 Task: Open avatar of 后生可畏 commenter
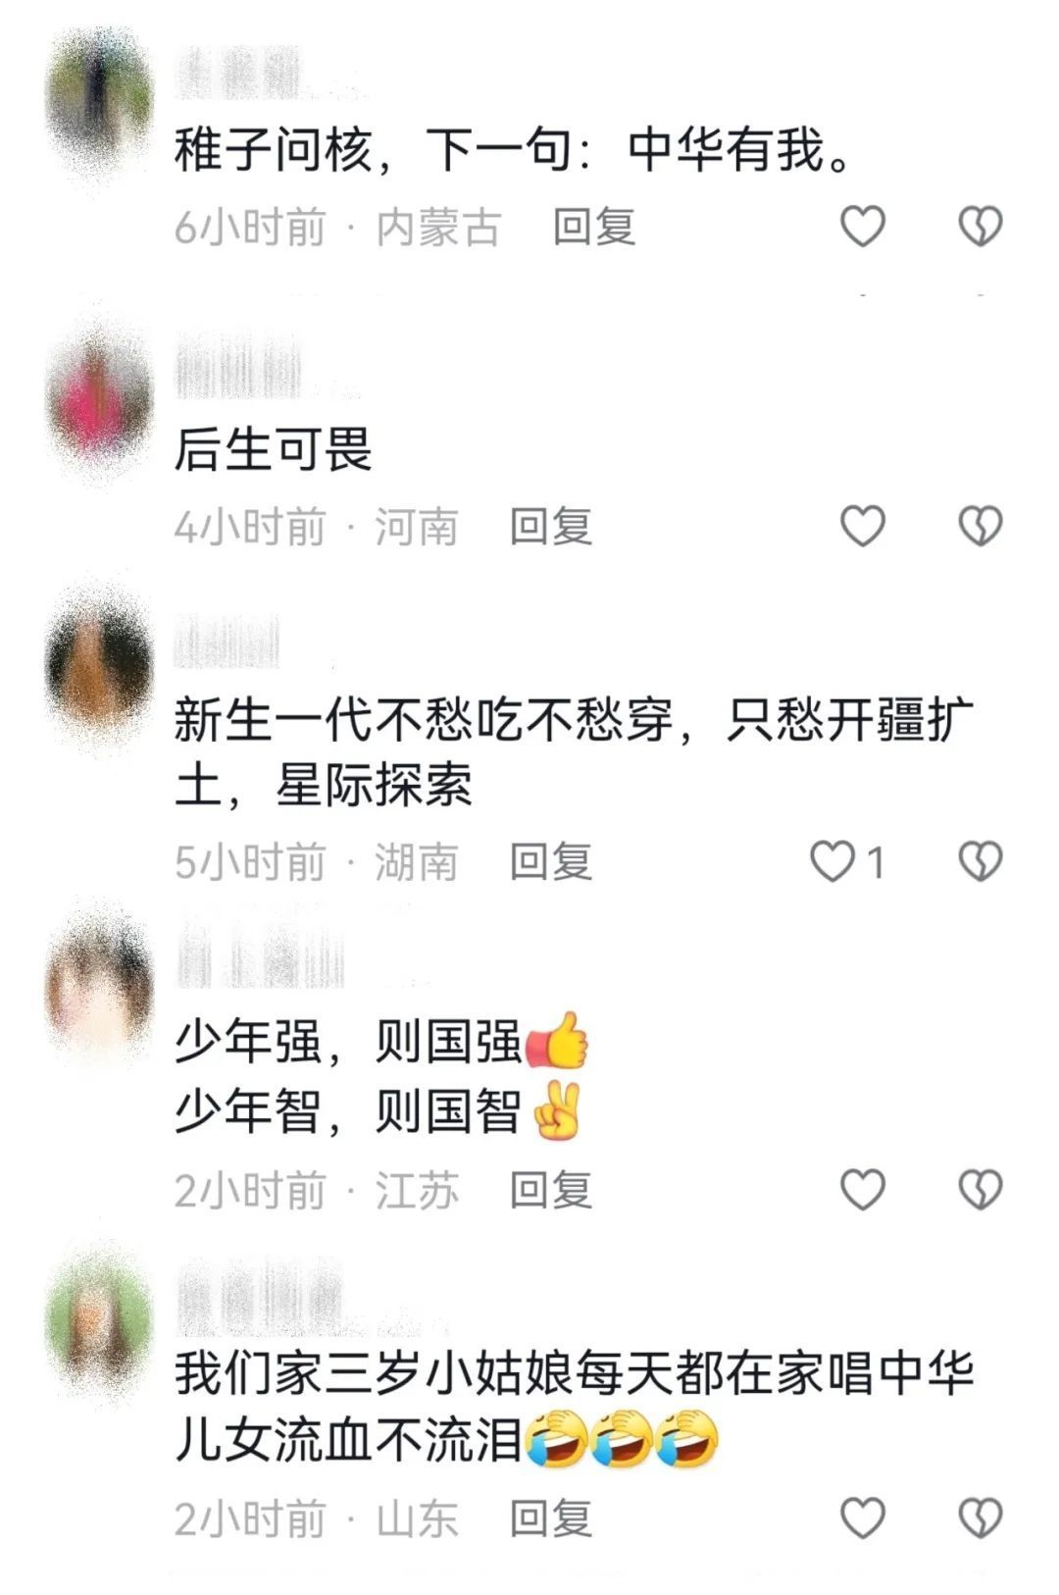tap(99, 396)
